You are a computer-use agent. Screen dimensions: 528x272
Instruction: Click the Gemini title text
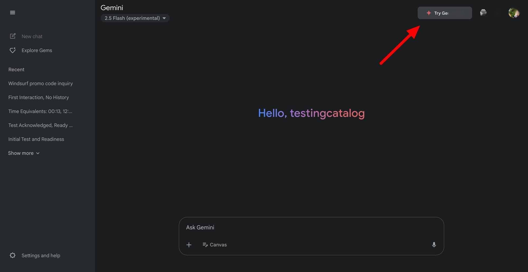point(112,8)
